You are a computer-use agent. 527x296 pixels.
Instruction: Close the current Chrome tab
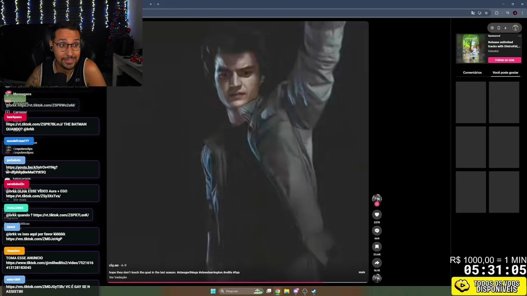click(x=151, y=4)
